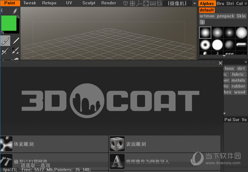Select the metals material folder
The height and width of the screenshot is (172, 248).
(238, 80)
